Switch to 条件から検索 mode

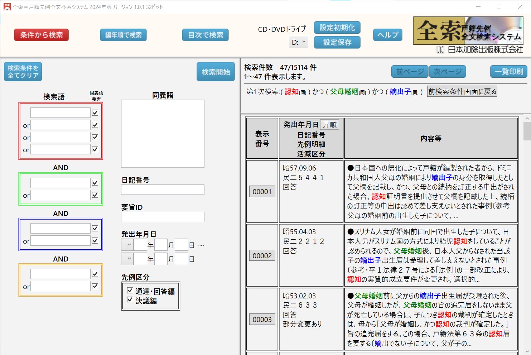tap(41, 35)
